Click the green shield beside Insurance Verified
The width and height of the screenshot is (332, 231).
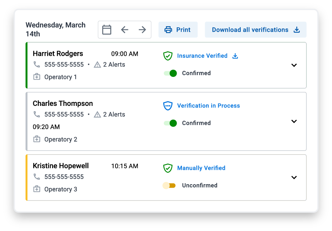[168, 56]
